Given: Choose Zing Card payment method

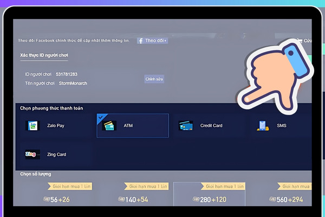Looking at the screenshot, I should 56,154.
